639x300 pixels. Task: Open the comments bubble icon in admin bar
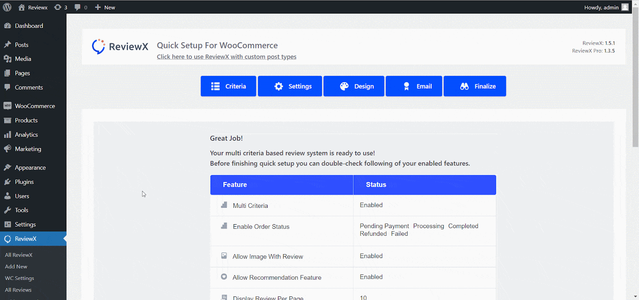[77, 7]
